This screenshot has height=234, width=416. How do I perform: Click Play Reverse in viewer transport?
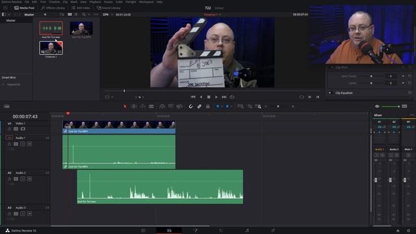pos(201,97)
